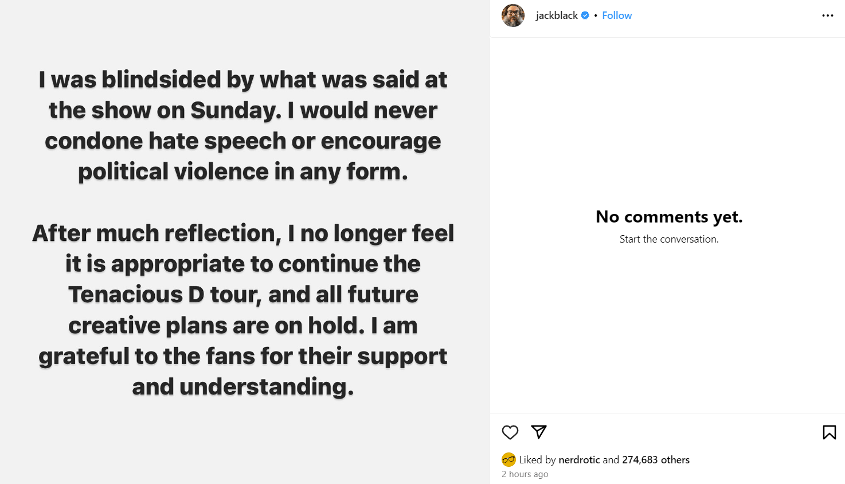Viewport: 845px width, 484px height.
Task: View the 274,683 others who liked
Action: pyautogui.click(x=656, y=459)
